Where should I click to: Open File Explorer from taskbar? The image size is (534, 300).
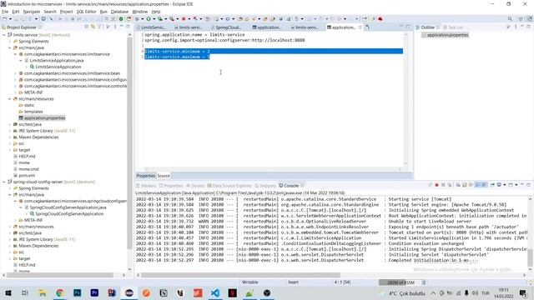(43, 292)
